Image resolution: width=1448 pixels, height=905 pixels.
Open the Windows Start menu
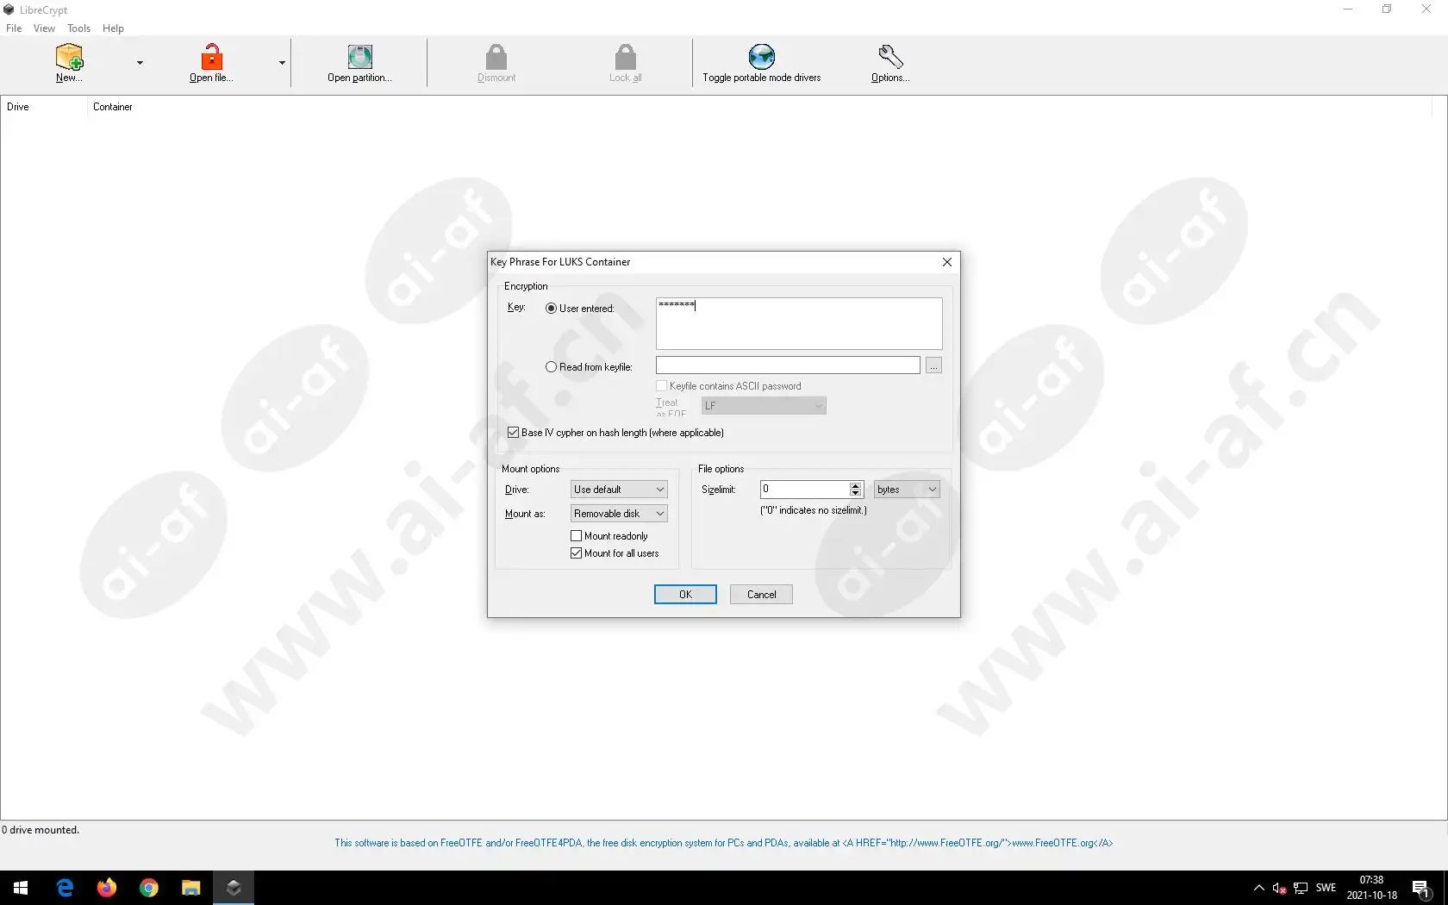point(21,888)
